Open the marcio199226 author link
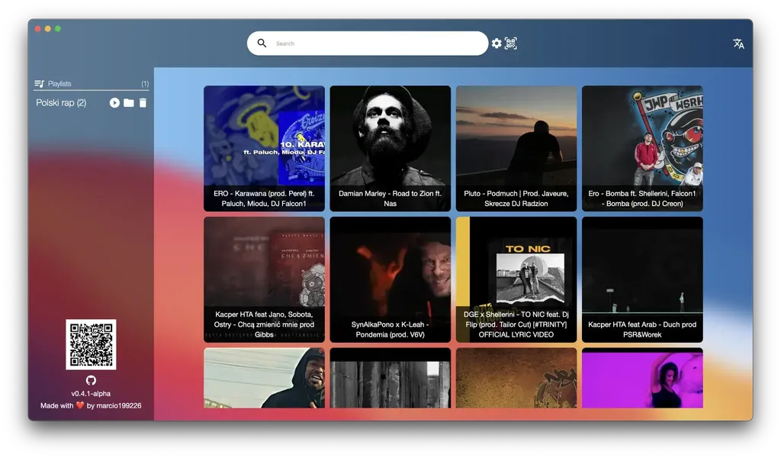Image resolution: width=781 pixels, height=458 pixels. click(x=118, y=405)
